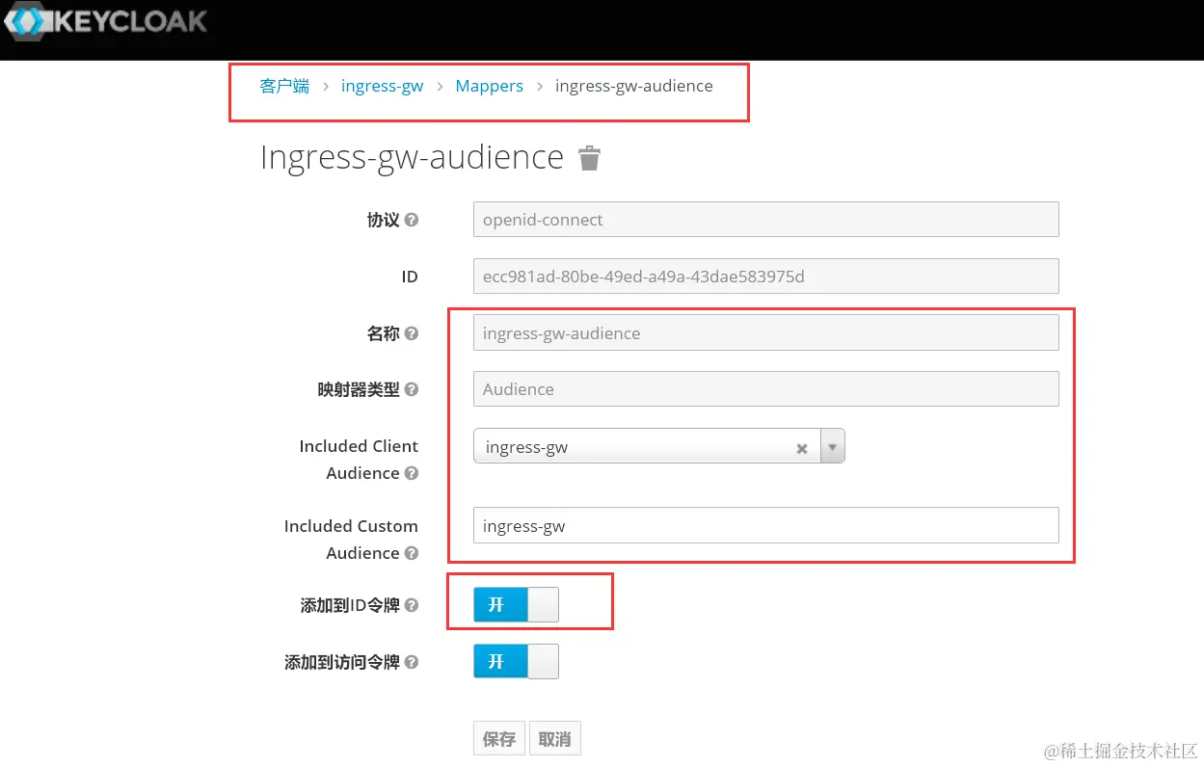The image size is (1204, 767).
Task: Click the 添加到ID令牌 label
Action: pos(351,606)
